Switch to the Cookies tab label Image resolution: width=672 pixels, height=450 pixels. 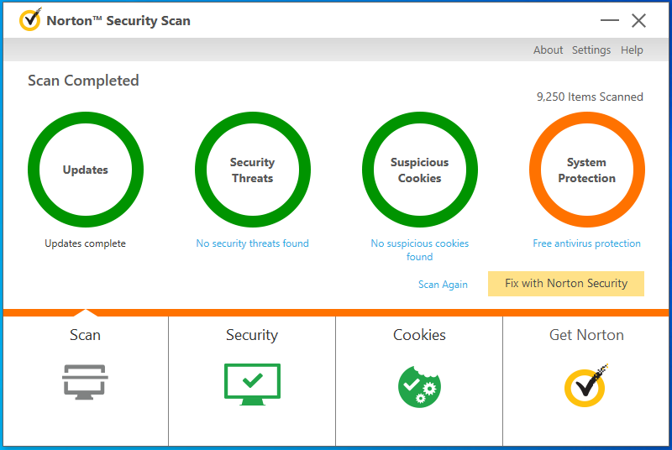pos(419,335)
